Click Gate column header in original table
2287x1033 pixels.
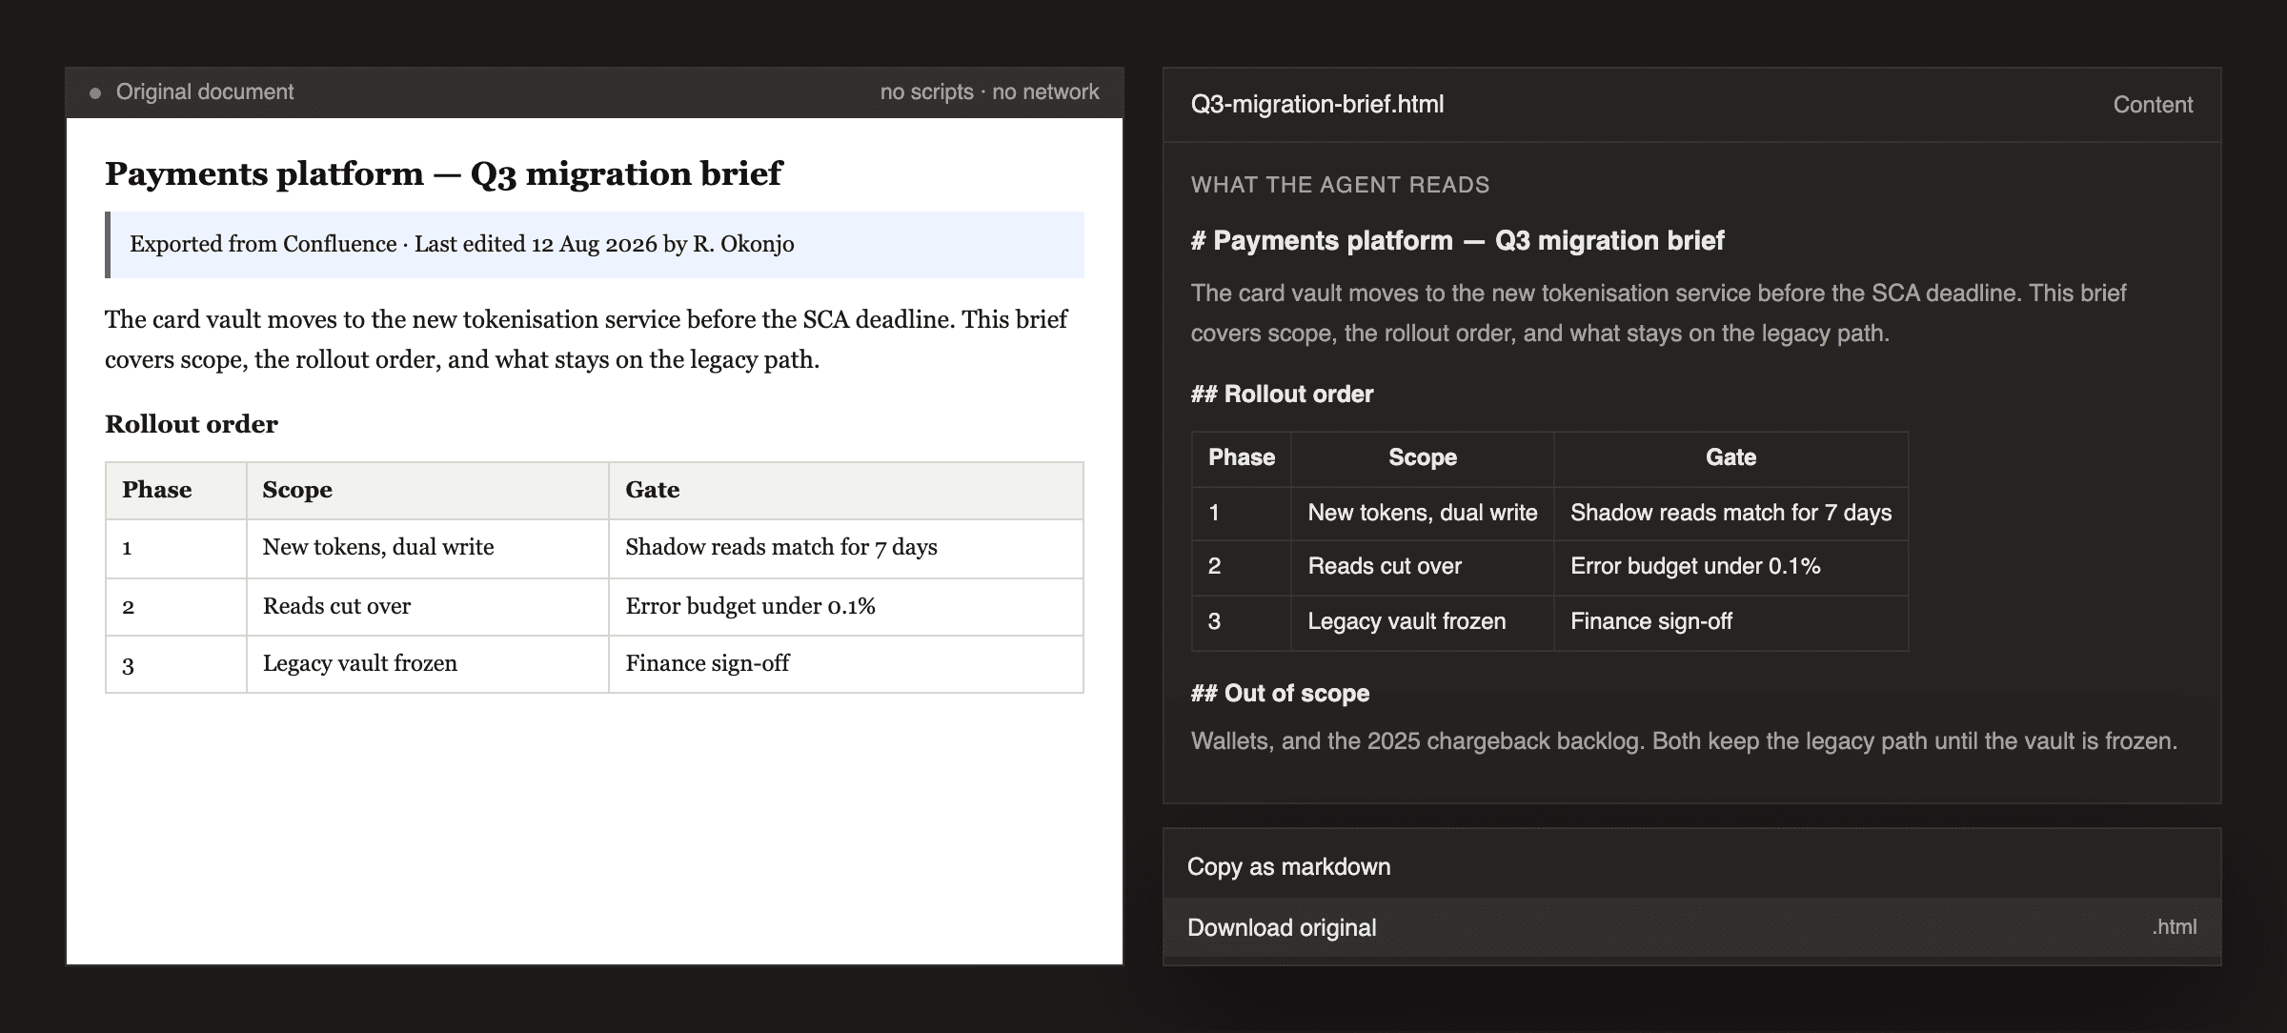[653, 490]
